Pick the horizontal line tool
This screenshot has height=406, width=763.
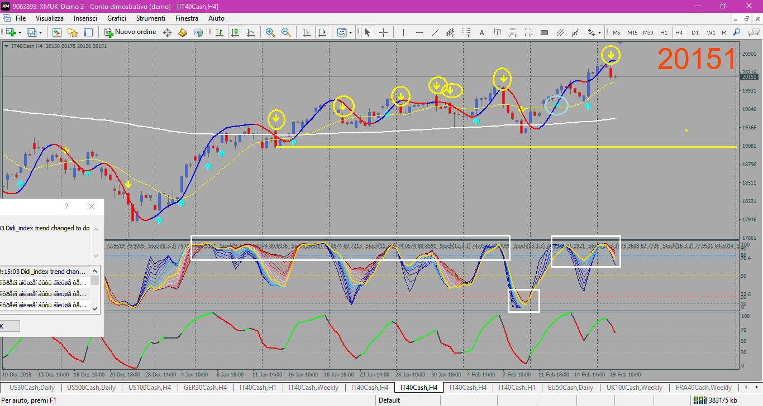[419, 32]
